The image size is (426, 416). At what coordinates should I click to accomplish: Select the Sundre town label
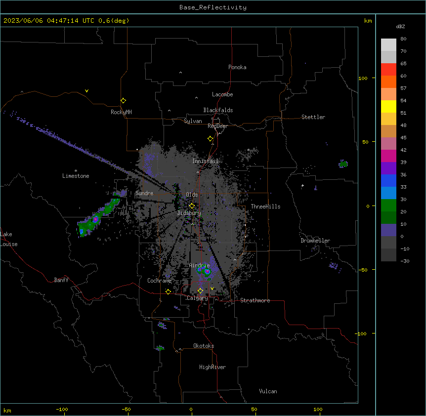coord(144,193)
